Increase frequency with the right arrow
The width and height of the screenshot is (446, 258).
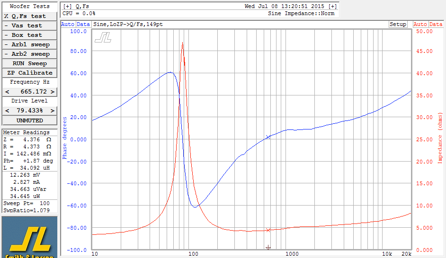click(x=53, y=92)
